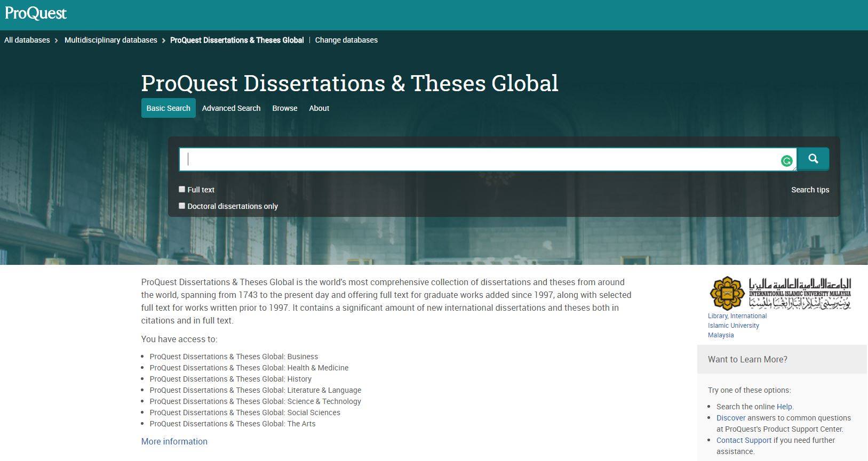Click Change databases link
This screenshot has height=461, width=868.
click(346, 40)
